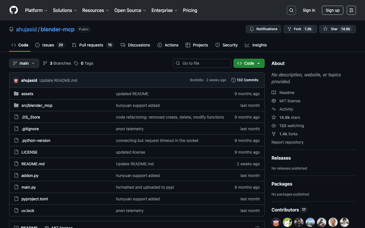Open the Insights tab
Viewport: 365px width, 228px height.
[x=256, y=45]
